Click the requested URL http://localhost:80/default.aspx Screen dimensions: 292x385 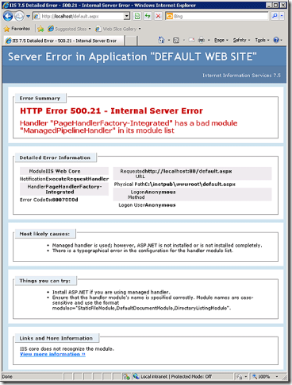tap(188, 171)
